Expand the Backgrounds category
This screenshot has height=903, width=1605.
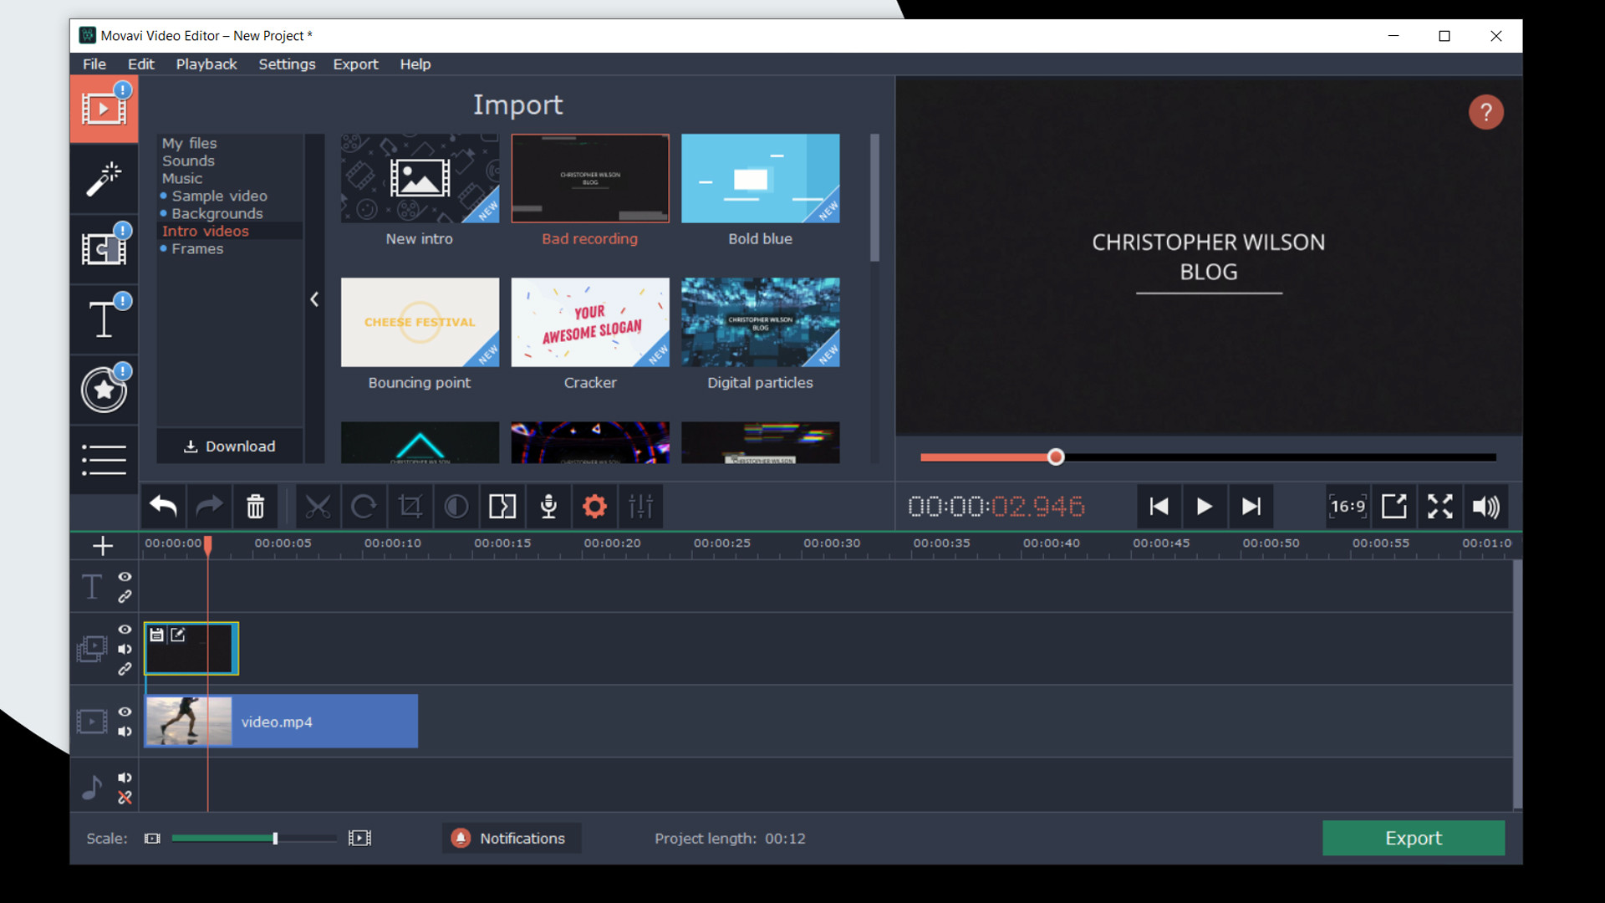[x=216, y=213]
